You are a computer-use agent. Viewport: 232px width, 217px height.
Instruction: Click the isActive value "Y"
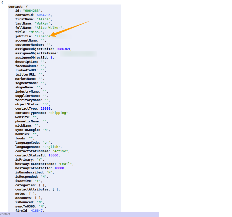click(38, 181)
